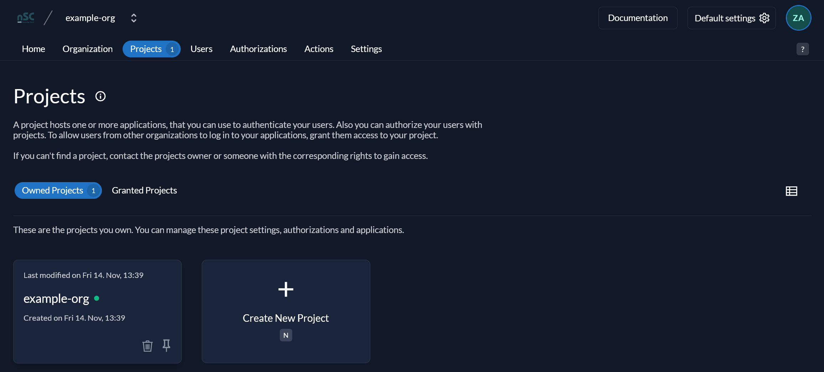The height and width of the screenshot is (372, 824).
Task: Open the Organization tab
Action: [88, 49]
